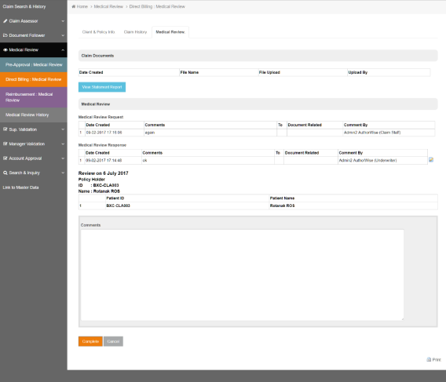Screen dimensions: 446x382
Task: Collapse the Medical Review menu chevron
Action: (x=63, y=50)
